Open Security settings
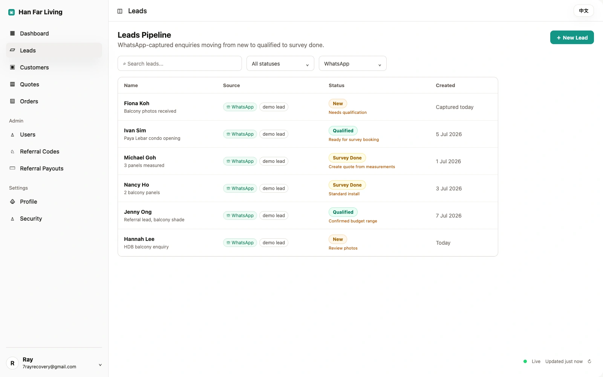 tap(54, 219)
